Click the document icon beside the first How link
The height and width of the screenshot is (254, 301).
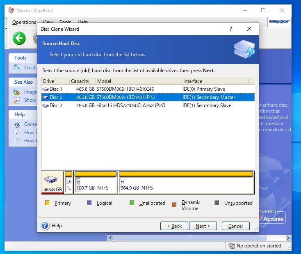[x=17, y=133]
